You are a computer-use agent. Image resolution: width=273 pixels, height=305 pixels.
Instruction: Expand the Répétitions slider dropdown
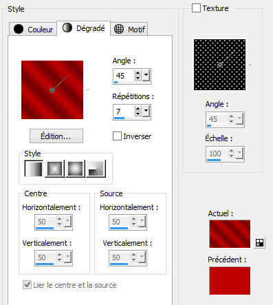click(146, 112)
